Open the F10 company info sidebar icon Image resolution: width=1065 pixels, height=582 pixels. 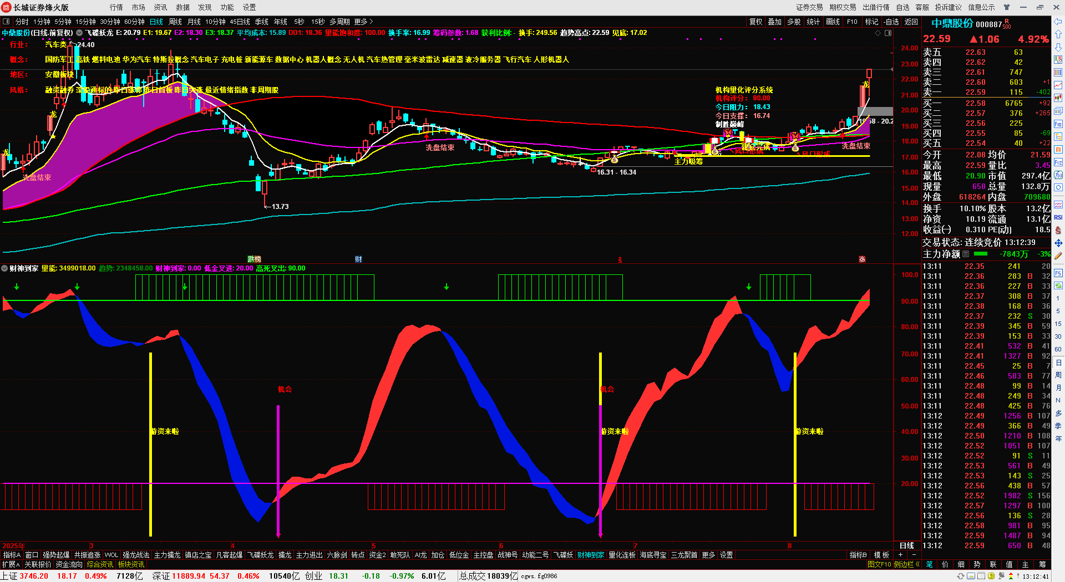(1058, 124)
